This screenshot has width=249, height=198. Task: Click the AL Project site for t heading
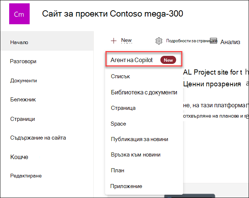pos(212,72)
